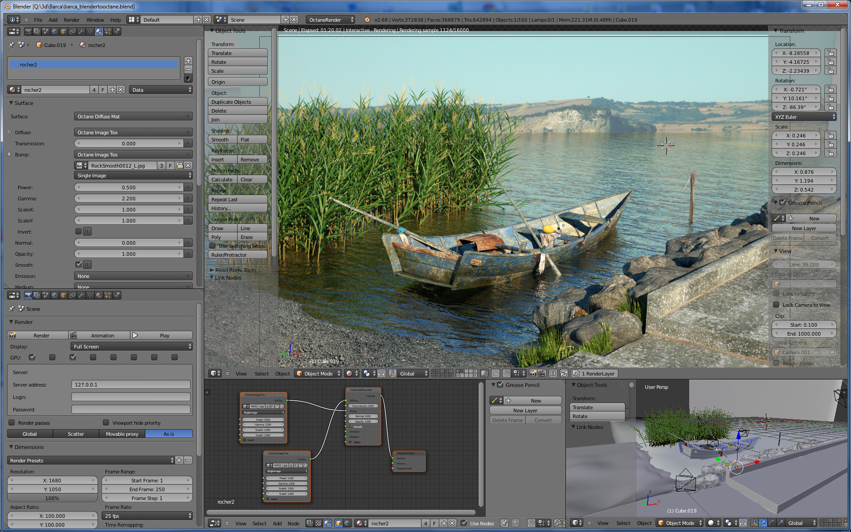Open the bump texture image file browser
The image size is (851, 532).
point(180,165)
